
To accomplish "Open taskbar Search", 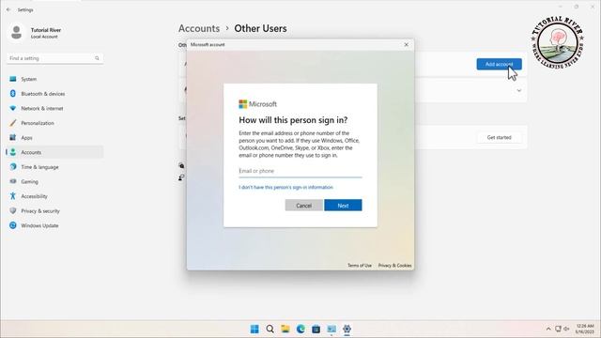I will tap(270, 329).
